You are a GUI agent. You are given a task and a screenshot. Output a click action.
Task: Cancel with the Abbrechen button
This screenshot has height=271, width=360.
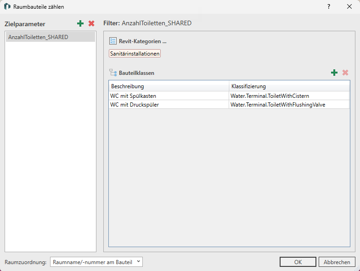(x=337, y=262)
